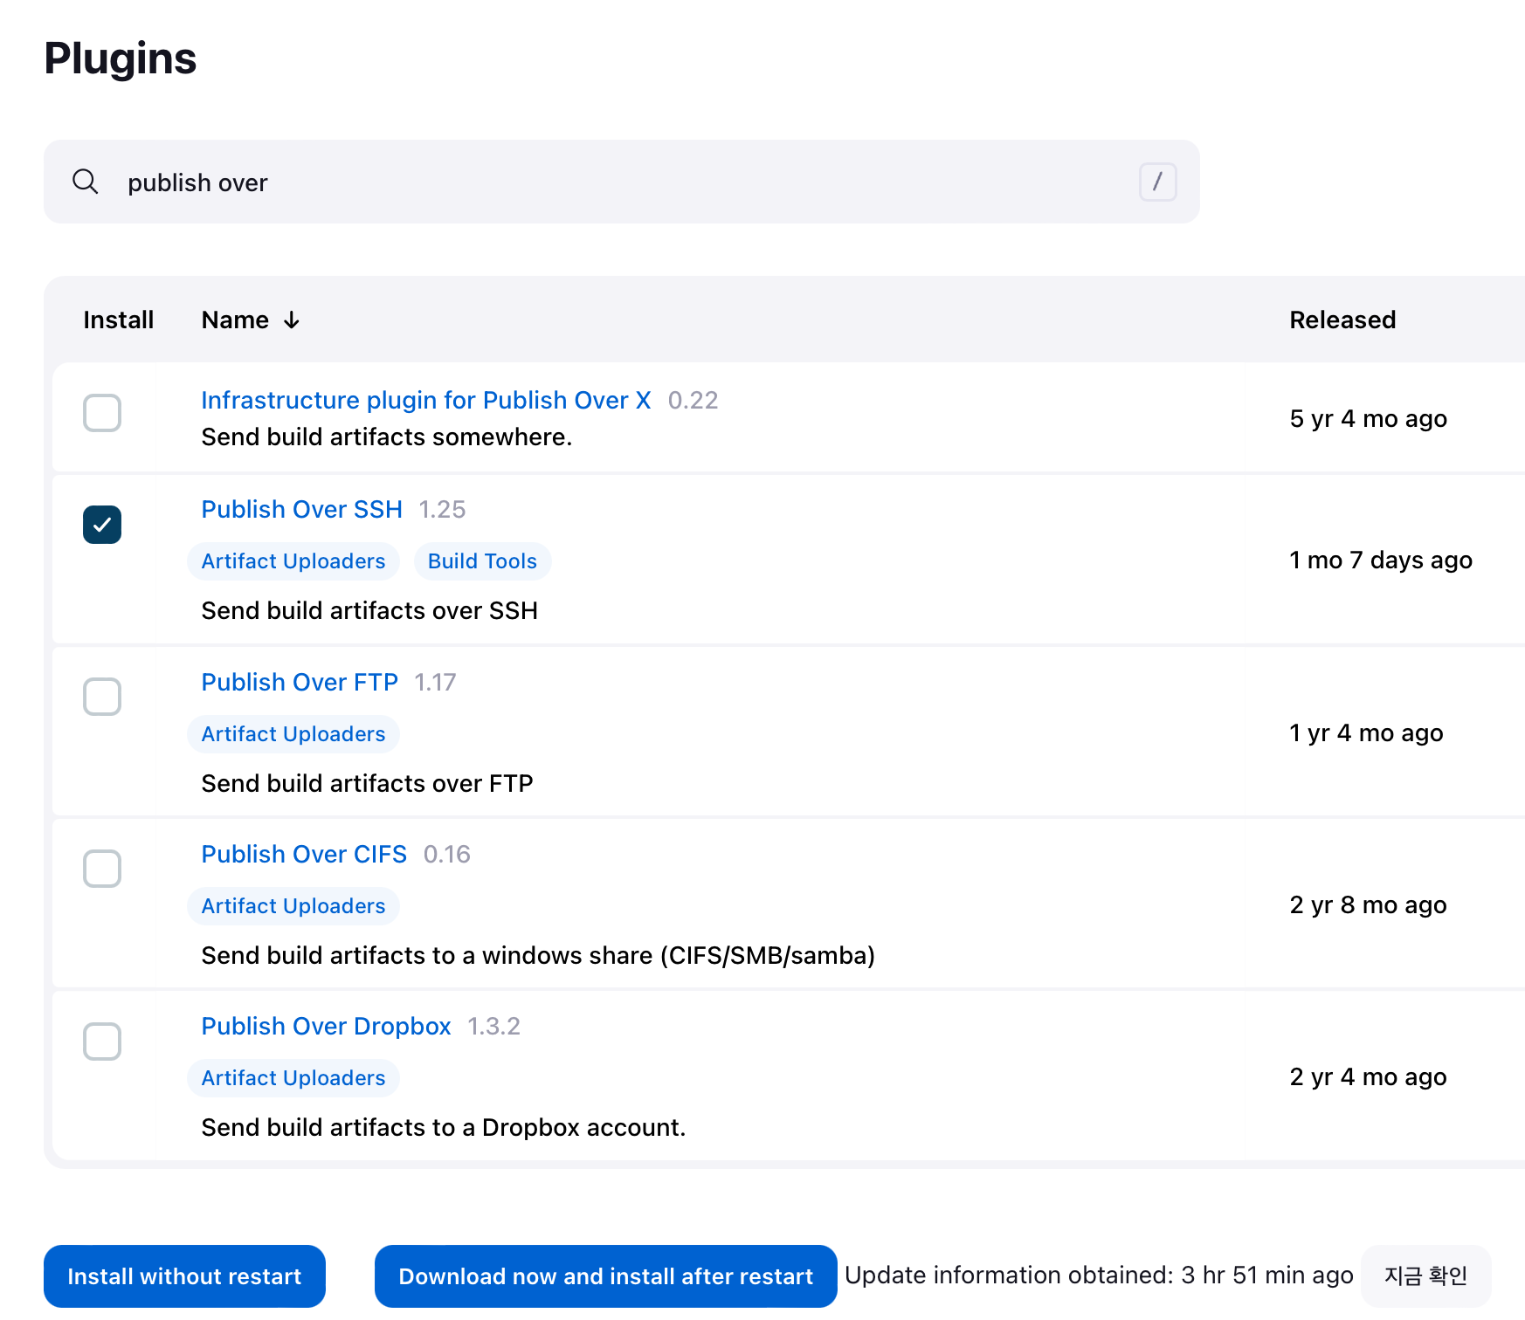This screenshot has height=1320, width=1525.
Task: Click 'Send build artifacts over FTP' description
Action: pos(368,783)
